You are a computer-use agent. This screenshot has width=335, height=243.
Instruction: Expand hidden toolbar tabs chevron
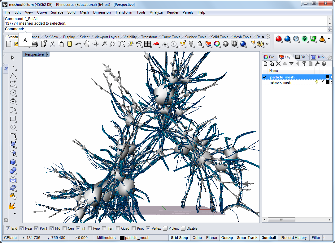coord(263,37)
